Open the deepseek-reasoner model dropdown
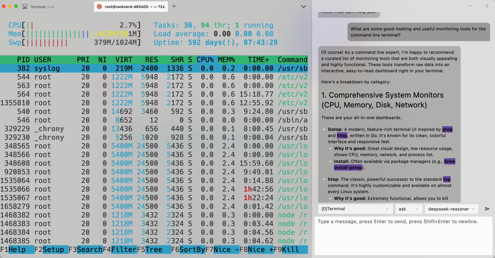Image resolution: width=495 pixels, height=258 pixels. coord(451,209)
